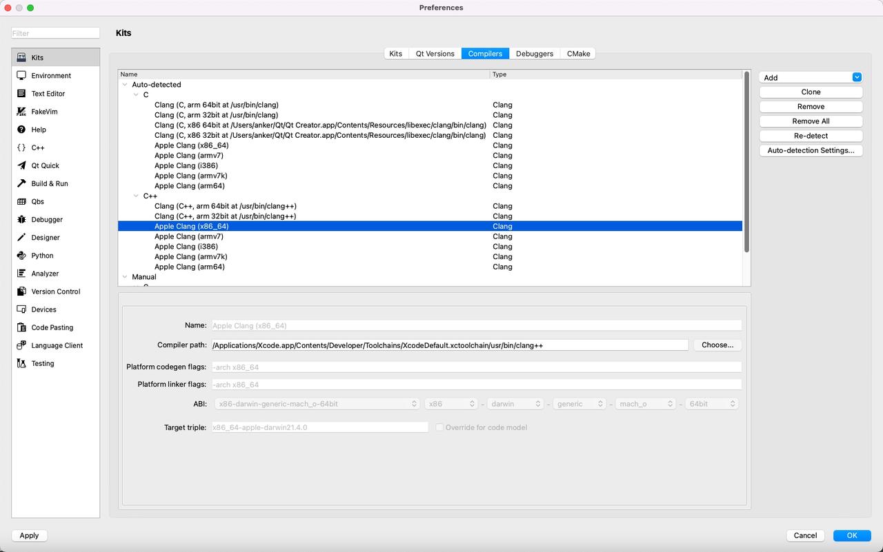
Task: Select Apple Clang (armv7k) under C
Action: [191, 176]
